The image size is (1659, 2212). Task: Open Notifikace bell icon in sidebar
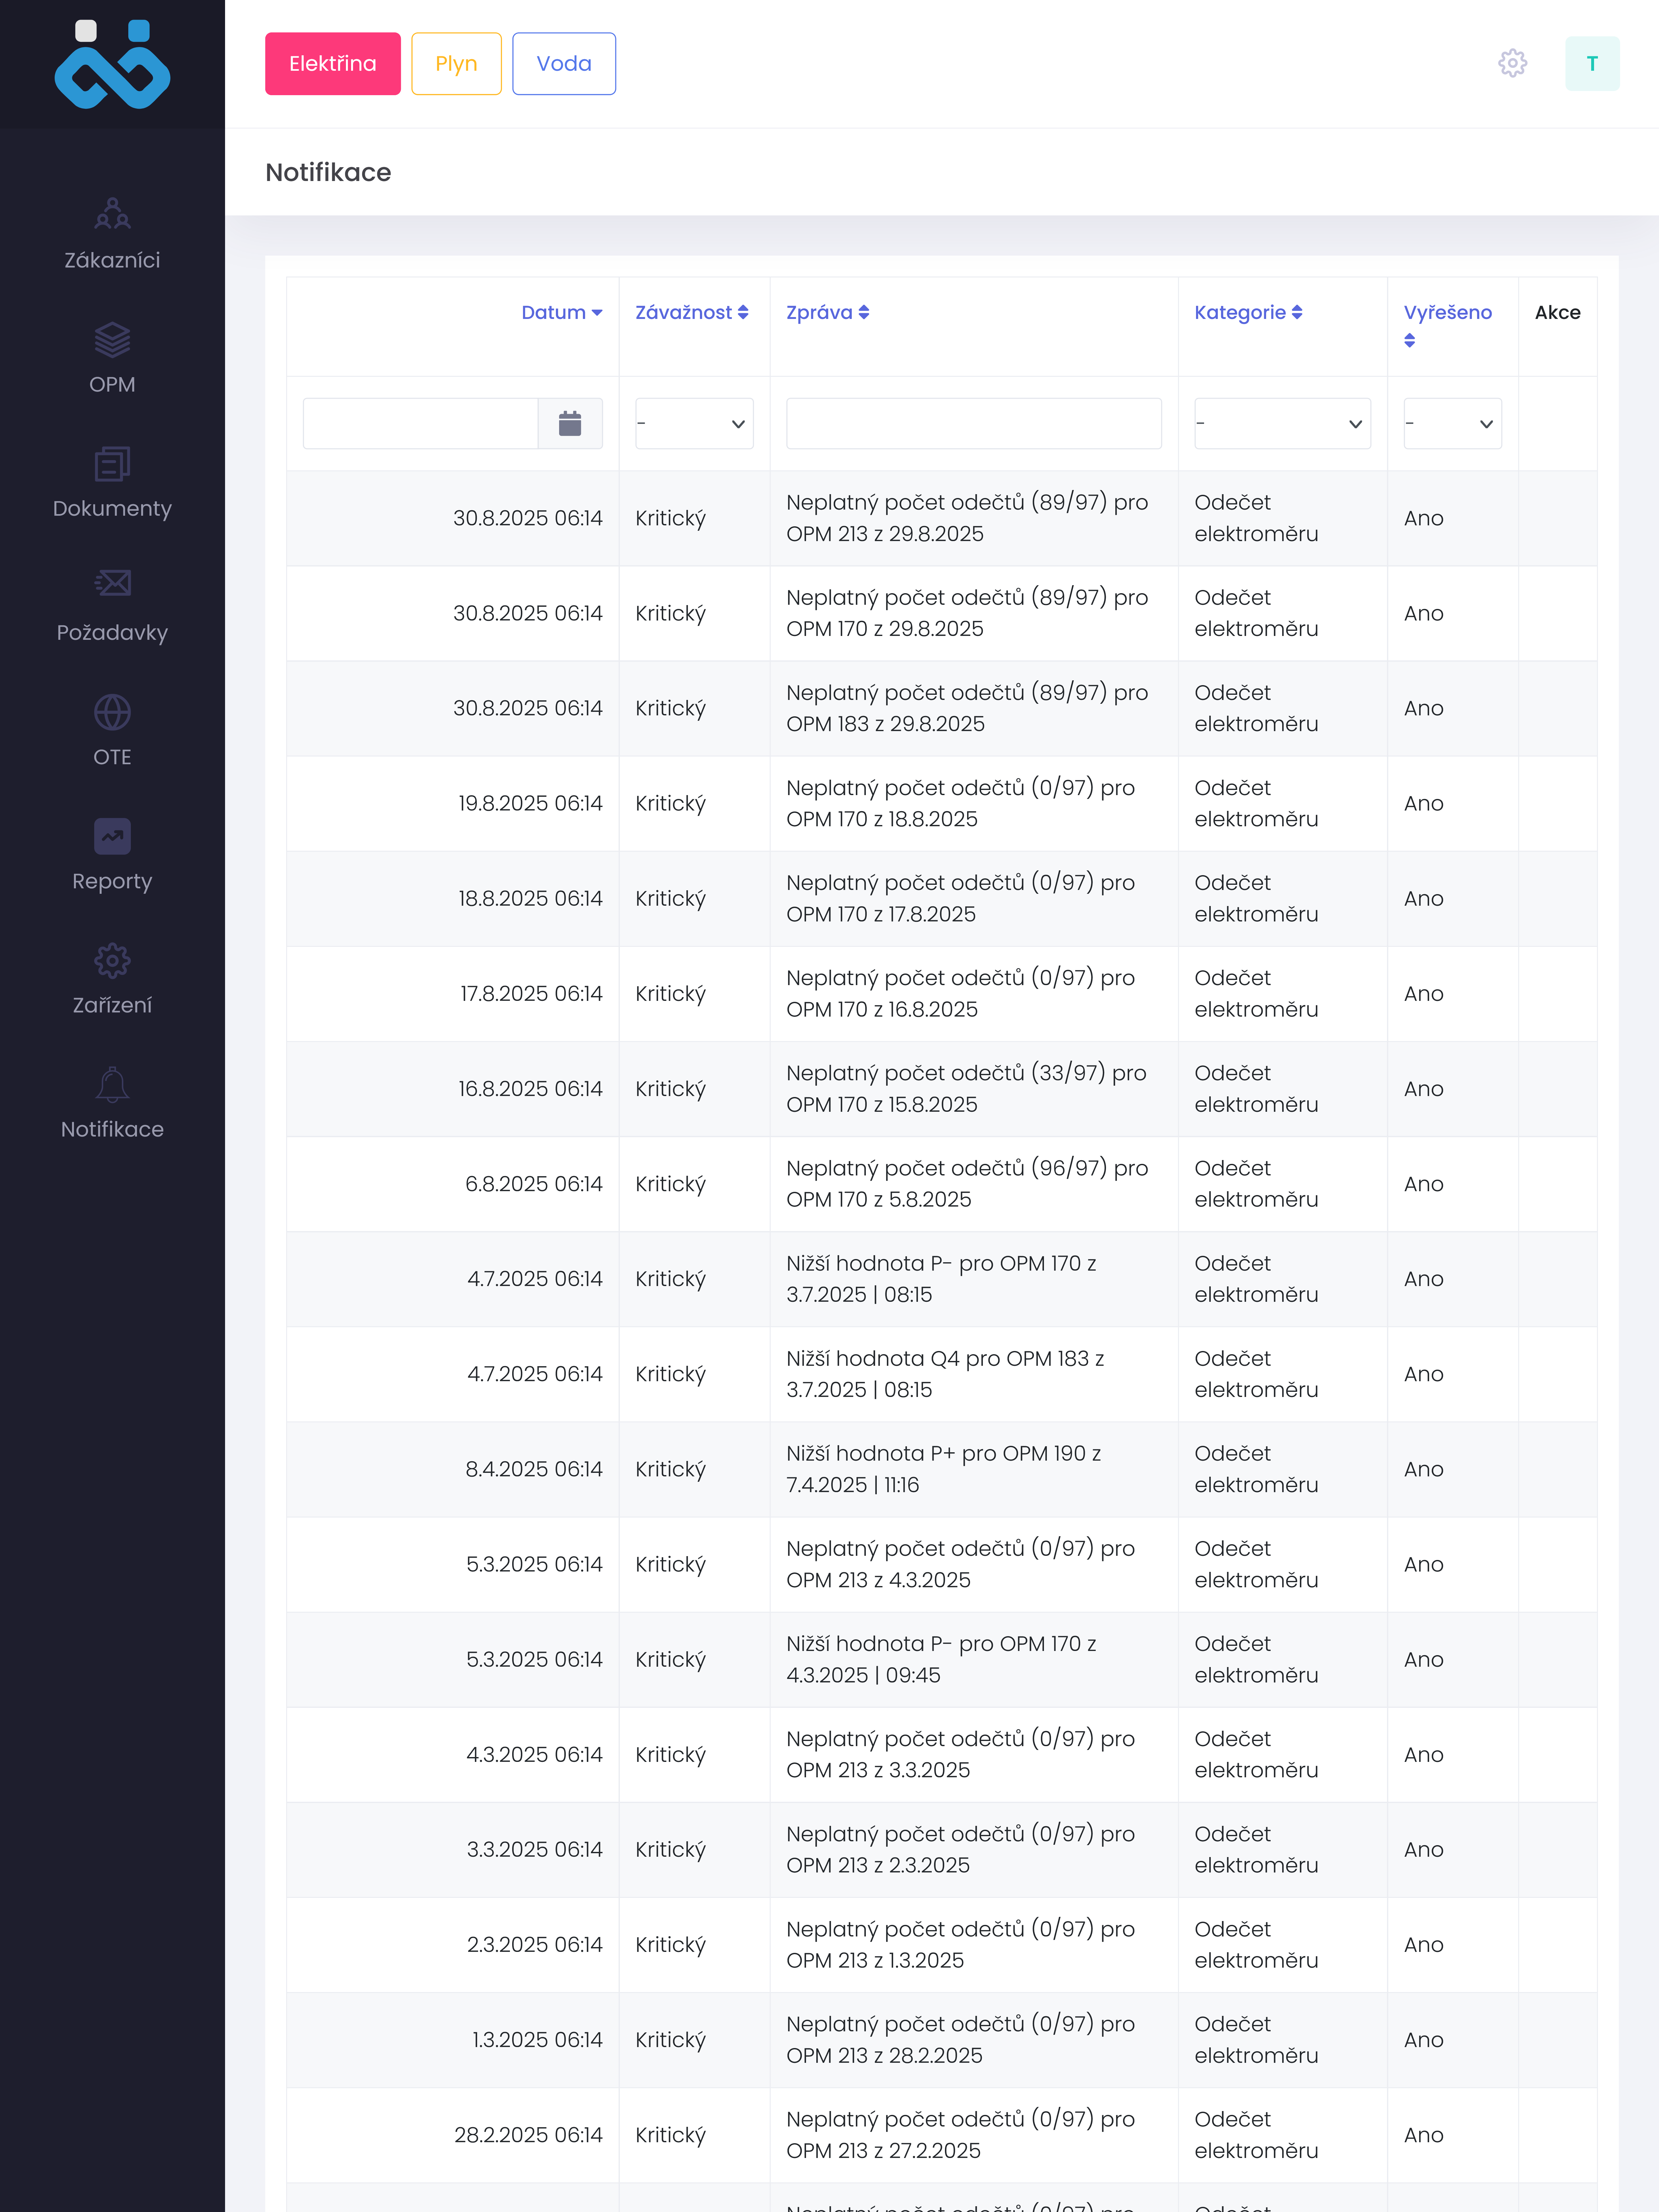(x=112, y=1085)
